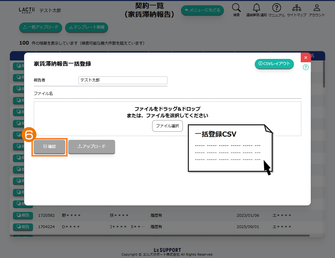Click the テンプレート取得 button
Screen dimensions: 335x258
[86, 27]
